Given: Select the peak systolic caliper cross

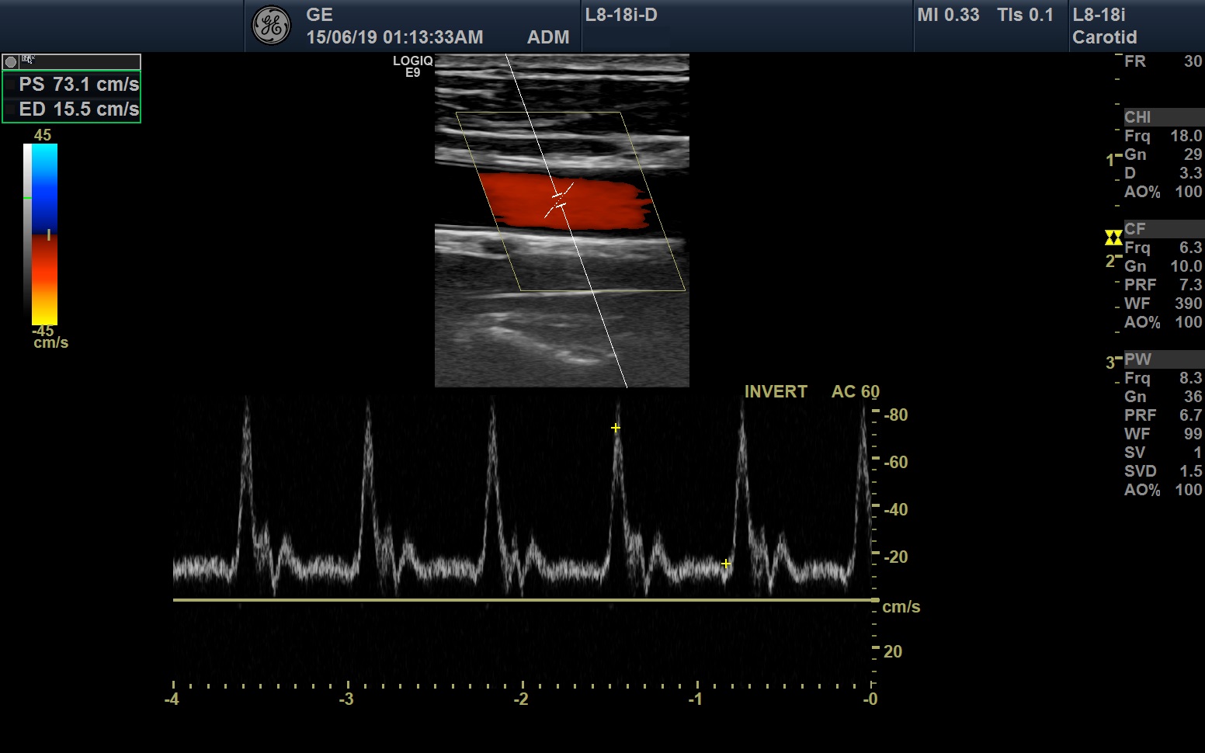Looking at the screenshot, I should [x=616, y=428].
